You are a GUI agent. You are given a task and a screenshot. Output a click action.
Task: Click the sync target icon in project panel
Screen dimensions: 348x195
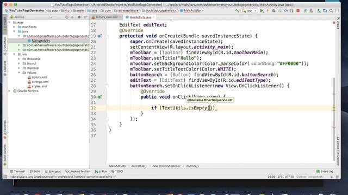pos(67,17)
